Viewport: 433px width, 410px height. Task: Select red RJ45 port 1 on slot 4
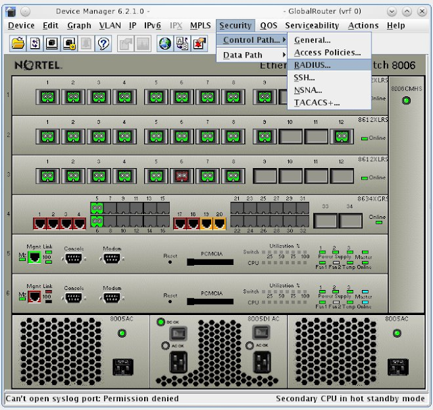(x=40, y=224)
